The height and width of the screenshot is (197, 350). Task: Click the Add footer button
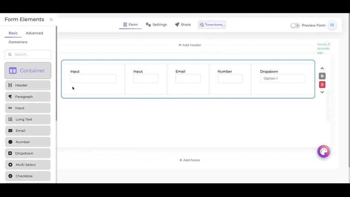[x=190, y=160]
